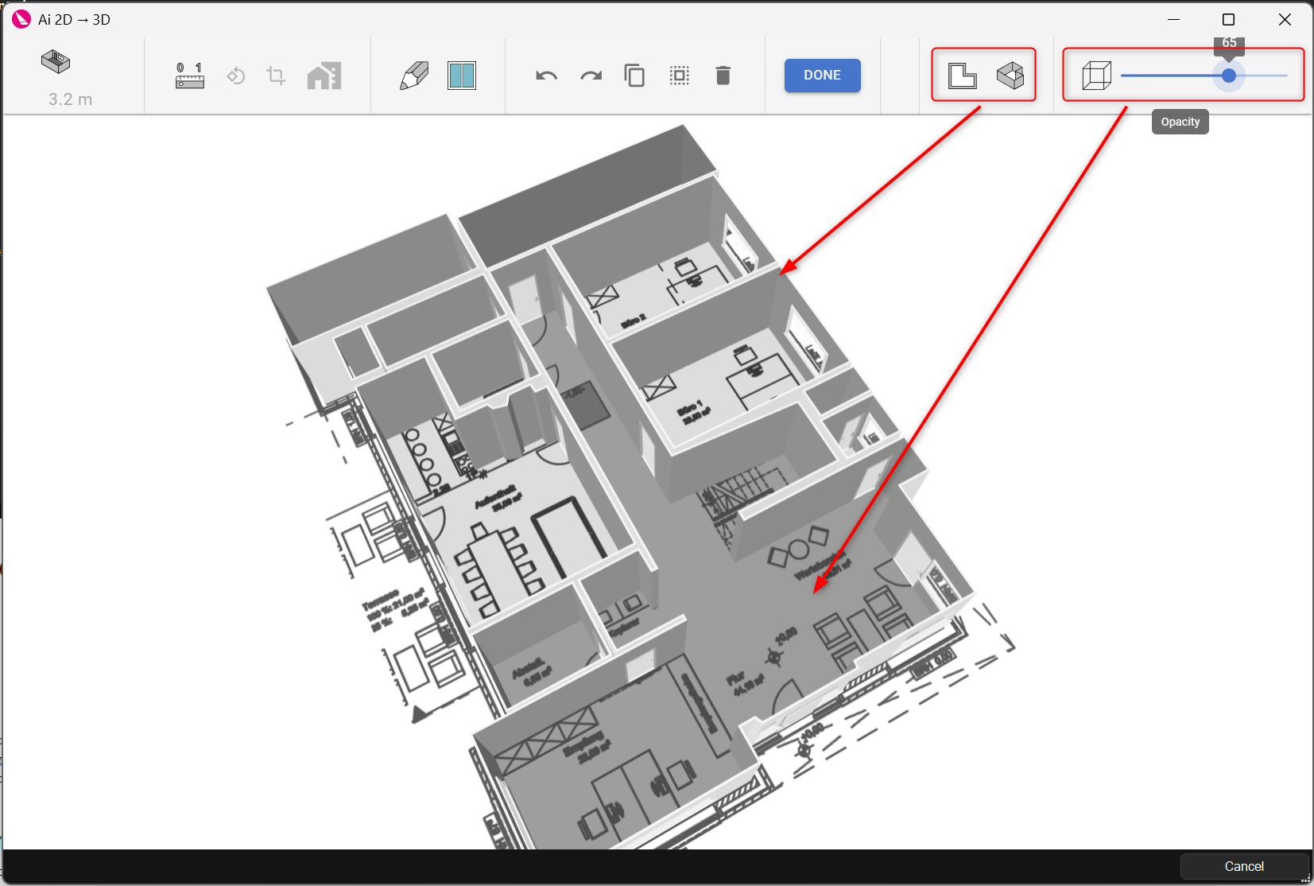
Task: Switch to 3D model view
Action: [1010, 76]
